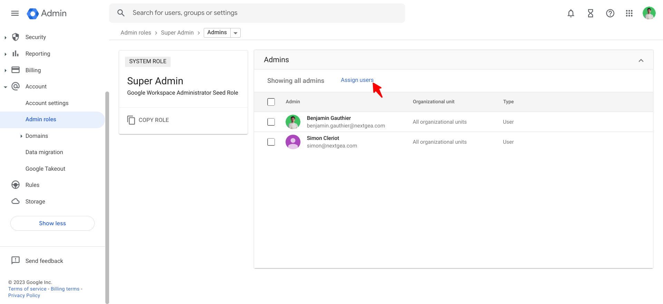The image size is (663, 304).
Task: Collapse the Account section arrow
Action: [x=6, y=87]
